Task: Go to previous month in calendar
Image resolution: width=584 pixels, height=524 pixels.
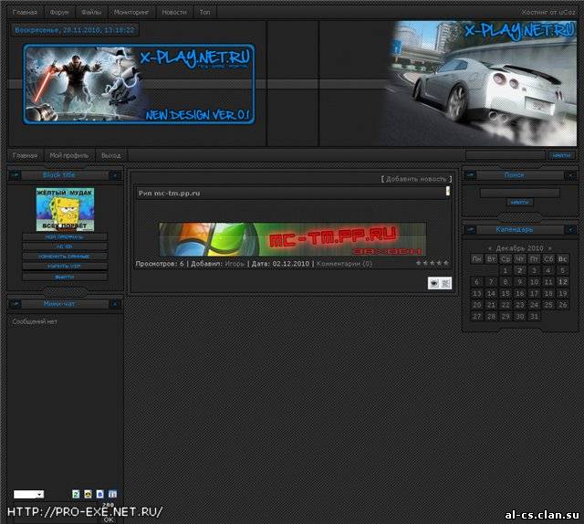Action: pyautogui.click(x=490, y=248)
